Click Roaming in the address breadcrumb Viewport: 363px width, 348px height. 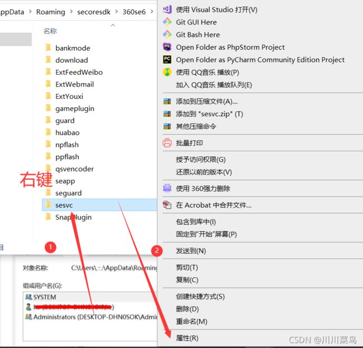[x=51, y=12]
